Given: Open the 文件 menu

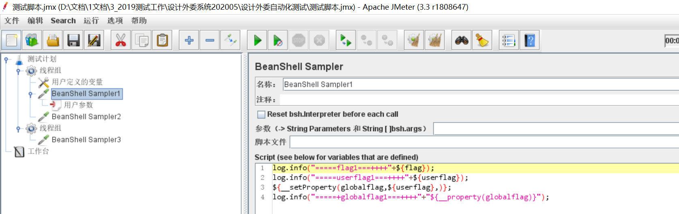Looking at the screenshot, I should 12,21.
